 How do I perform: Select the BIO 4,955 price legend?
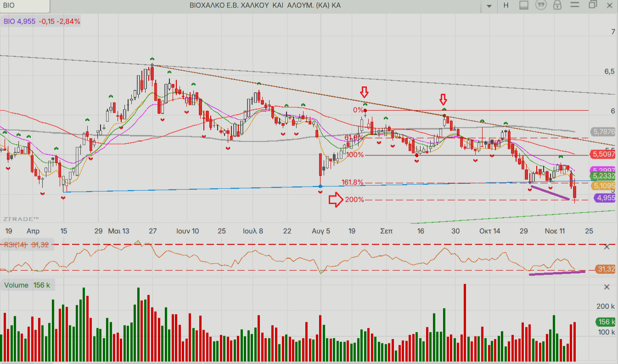point(41,22)
